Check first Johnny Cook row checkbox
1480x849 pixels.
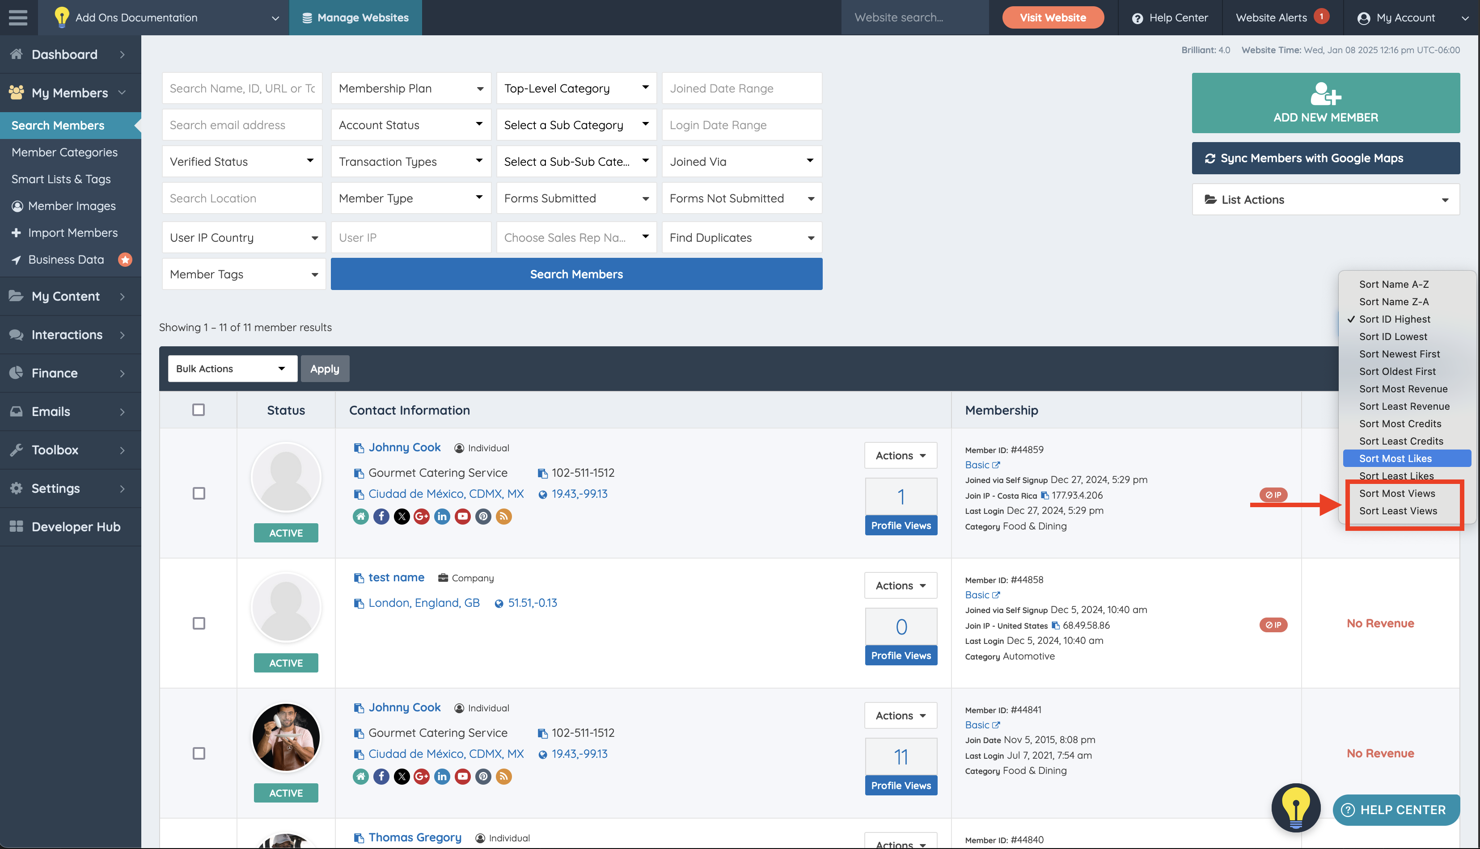(x=199, y=493)
